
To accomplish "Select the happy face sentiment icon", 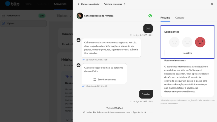I will tap(174, 42).
